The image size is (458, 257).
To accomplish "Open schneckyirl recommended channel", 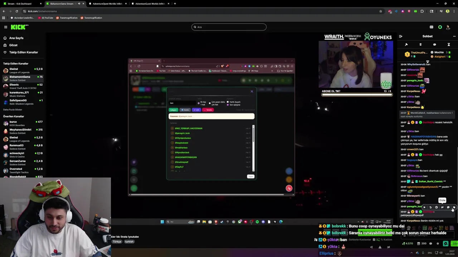I will click(23, 155).
